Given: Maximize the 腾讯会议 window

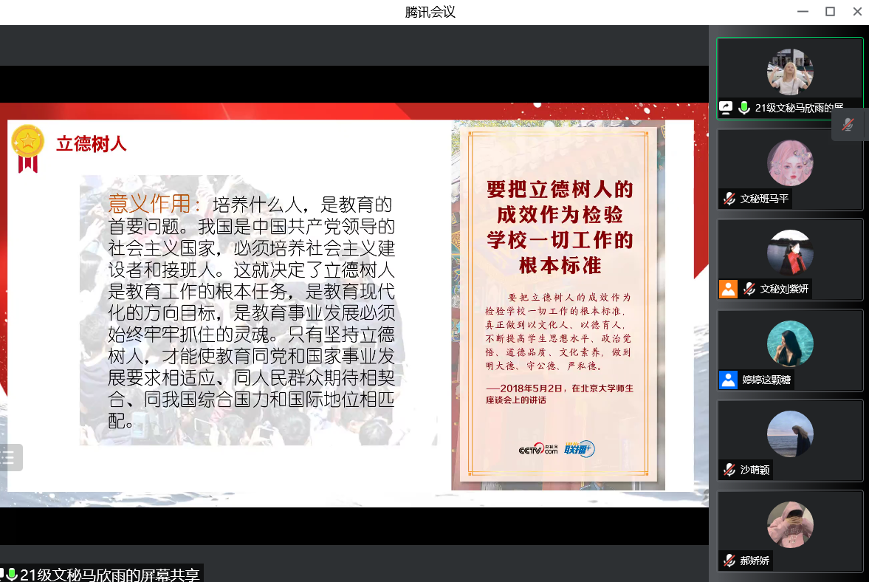Looking at the screenshot, I should click(x=830, y=12).
